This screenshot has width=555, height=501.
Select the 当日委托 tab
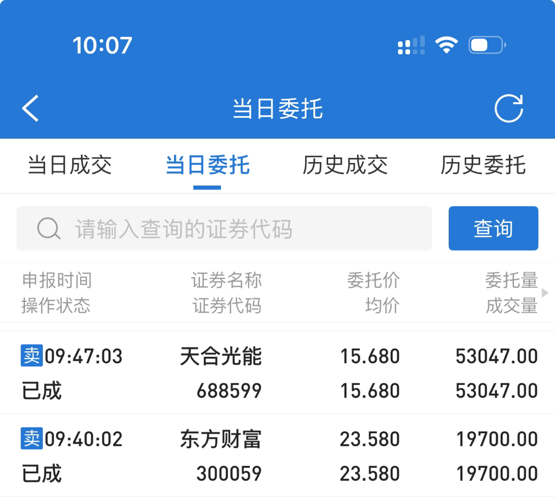pyautogui.click(x=208, y=165)
